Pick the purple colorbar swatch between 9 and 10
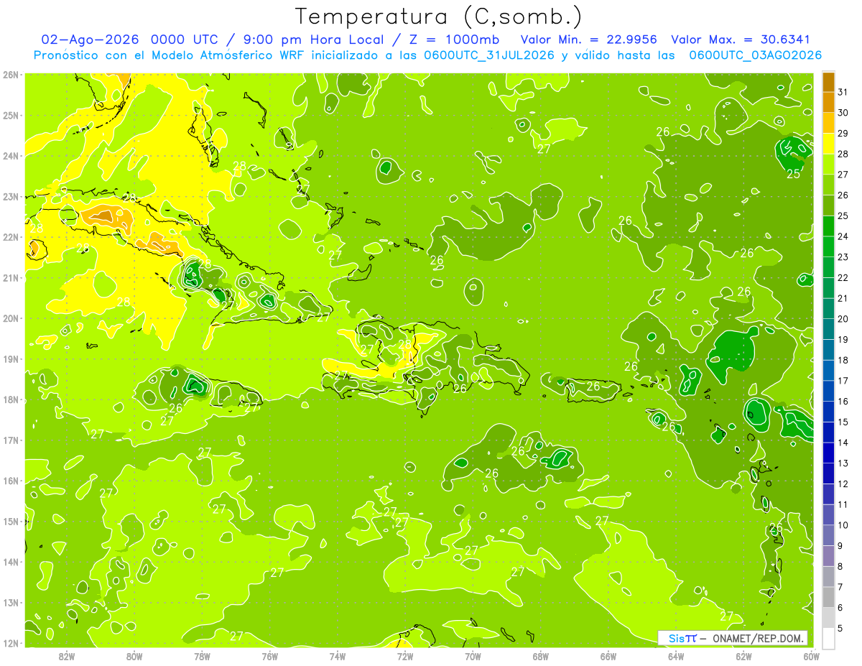The height and width of the screenshot is (666, 862). click(828, 535)
